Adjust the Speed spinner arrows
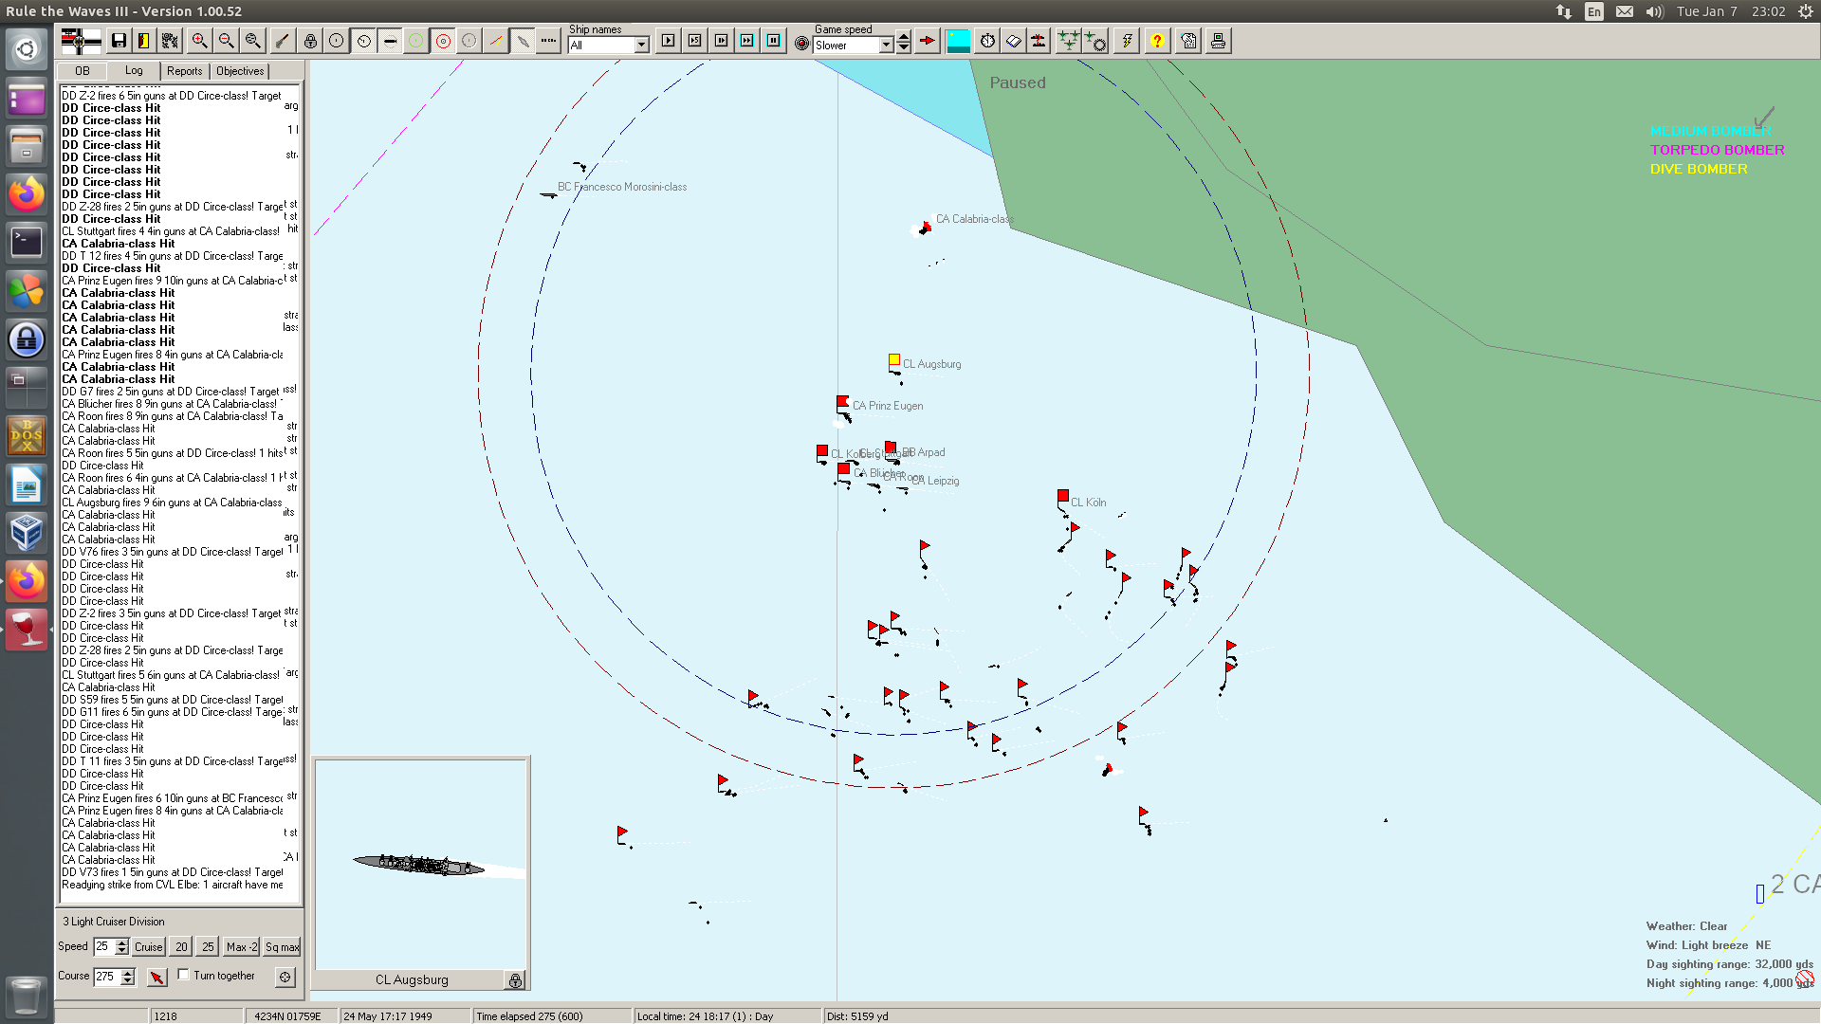The width and height of the screenshot is (1821, 1024). point(121,946)
